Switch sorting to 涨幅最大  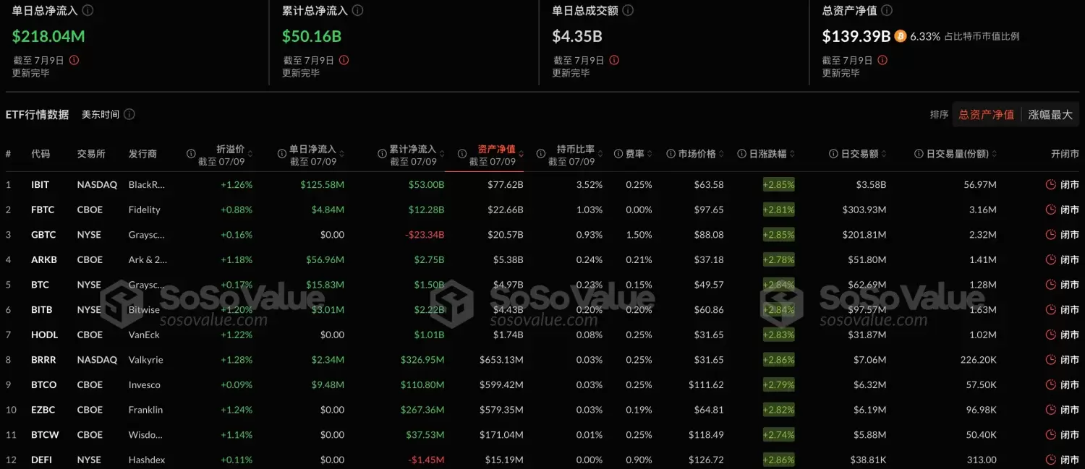[1050, 114]
